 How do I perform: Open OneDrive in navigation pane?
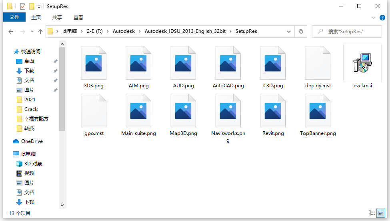(x=32, y=141)
